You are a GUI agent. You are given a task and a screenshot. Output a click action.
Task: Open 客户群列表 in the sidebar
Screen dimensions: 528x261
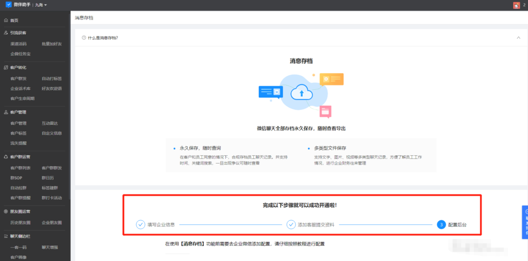coord(21,168)
